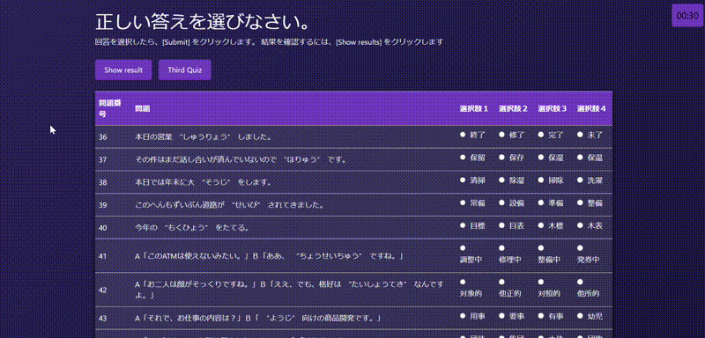Select 木表 for question 40
This screenshot has height=338, width=705.
(580, 226)
